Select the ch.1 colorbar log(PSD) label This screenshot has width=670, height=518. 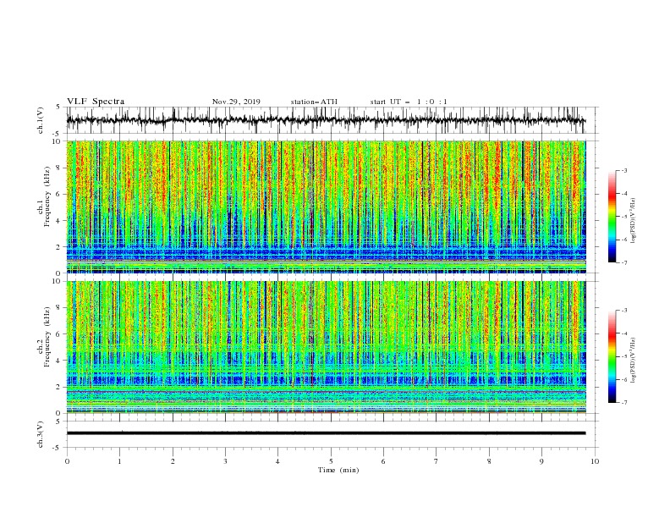coord(634,221)
